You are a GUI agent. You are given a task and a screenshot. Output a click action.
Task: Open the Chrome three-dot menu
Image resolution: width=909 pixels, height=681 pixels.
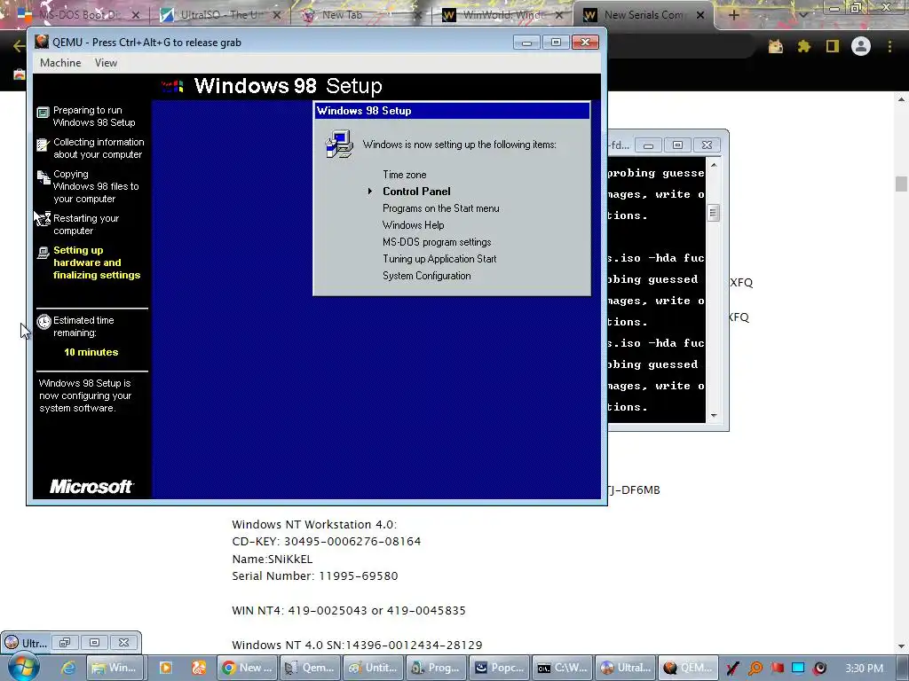click(889, 46)
